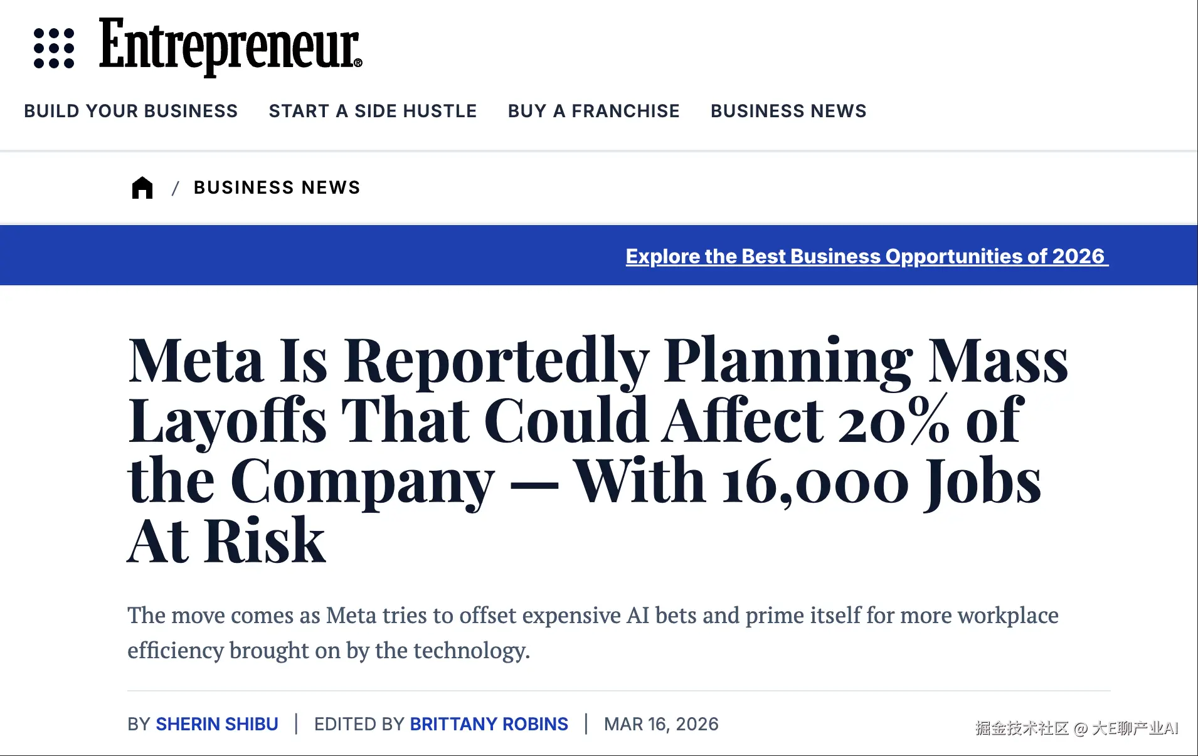This screenshot has height=756, width=1198.
Task: Click the watermark text in bottom-right corner
Action: click(x=1076, y=728)
